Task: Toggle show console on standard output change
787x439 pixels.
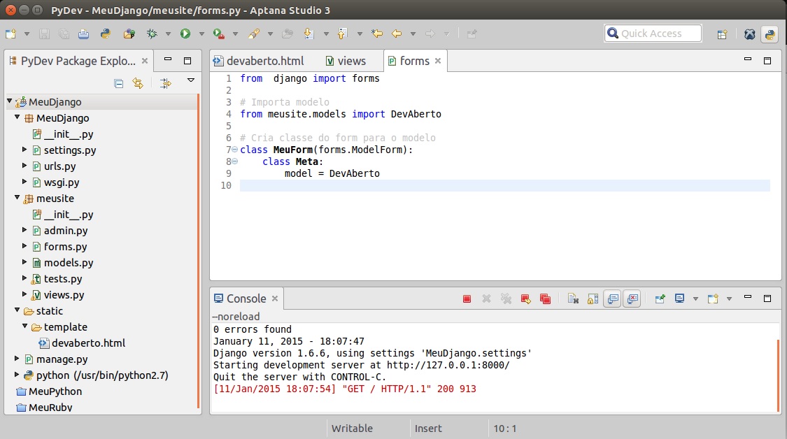Action: (x=612, y=299)
